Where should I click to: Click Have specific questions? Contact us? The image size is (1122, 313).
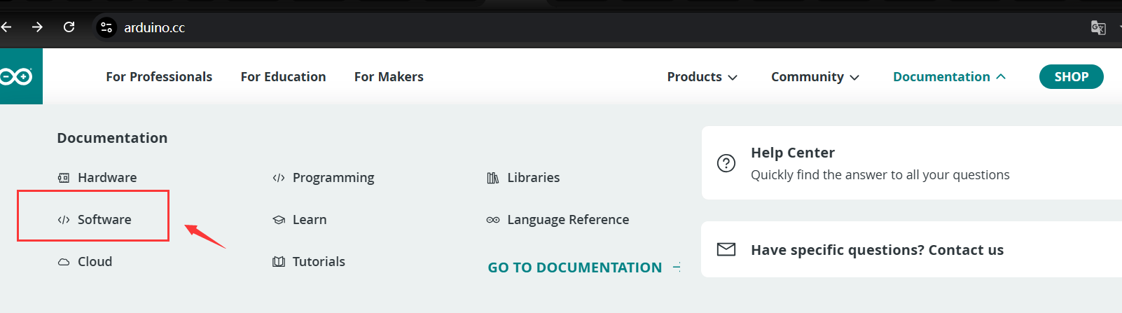pos(912,250)
